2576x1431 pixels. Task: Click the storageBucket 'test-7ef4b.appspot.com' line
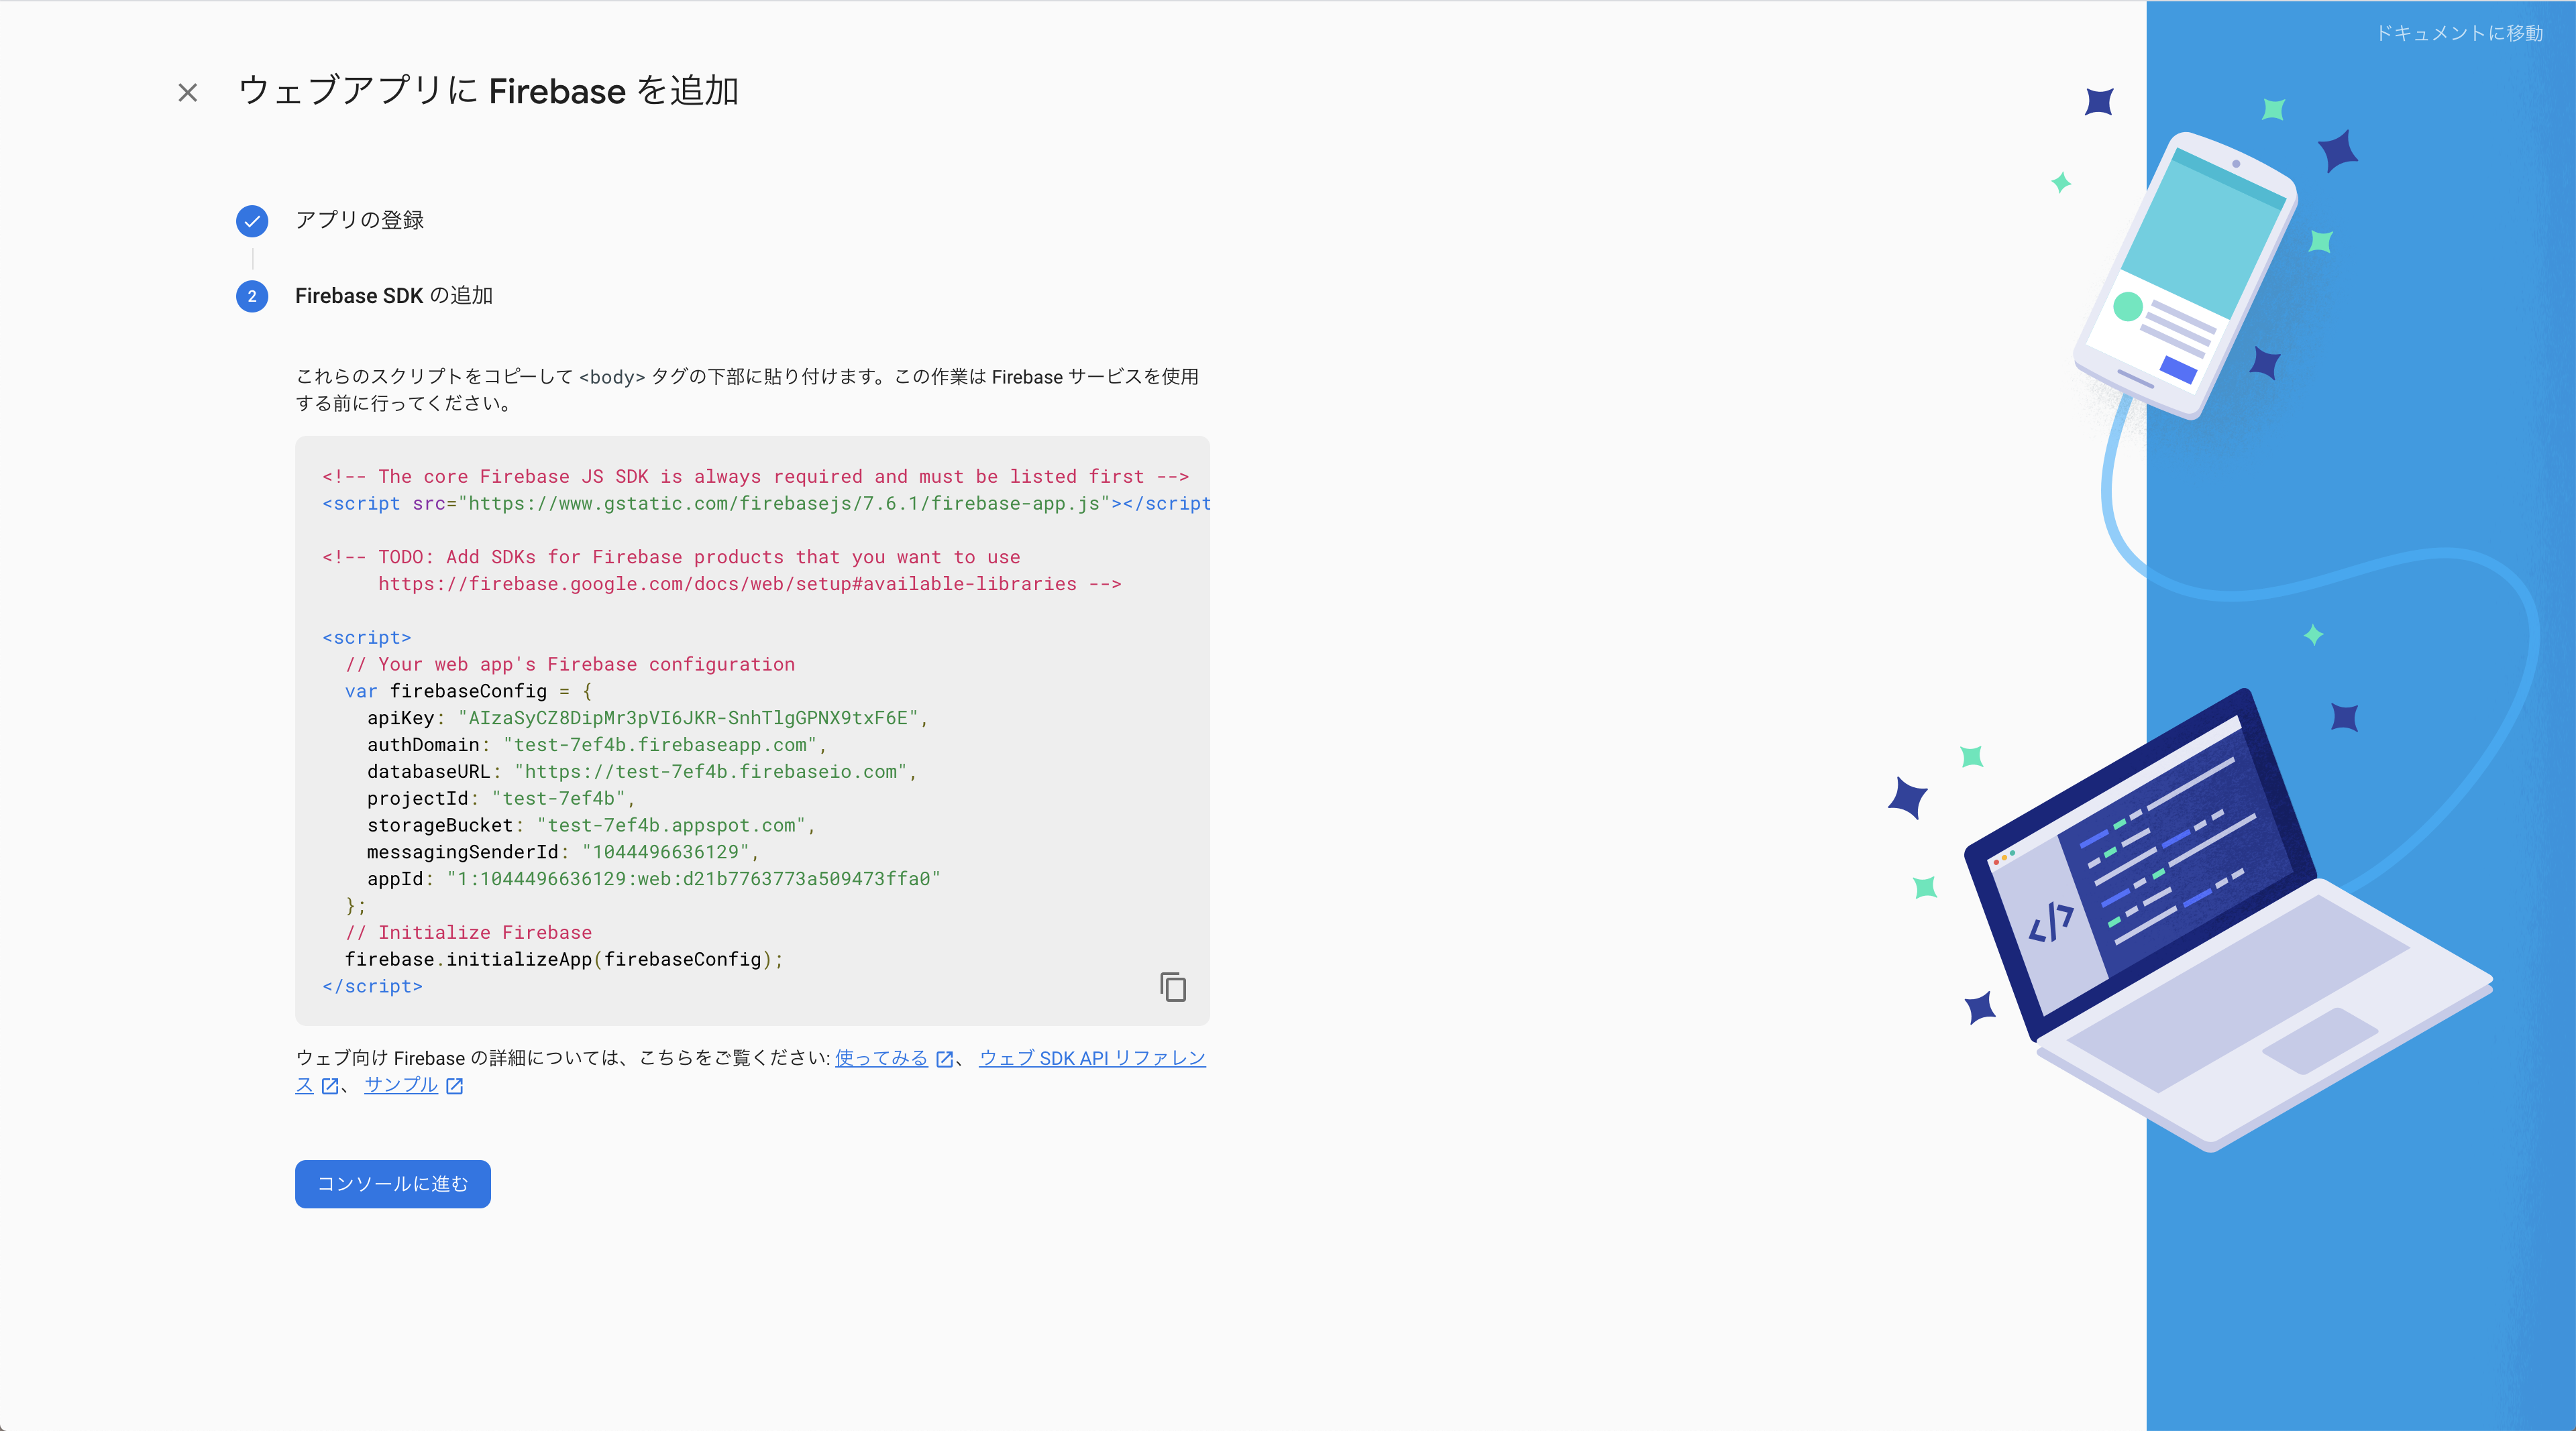591,825
